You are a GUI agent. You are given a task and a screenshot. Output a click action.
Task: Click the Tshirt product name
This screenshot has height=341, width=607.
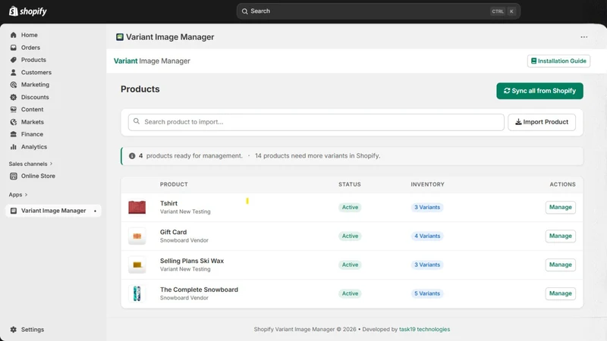pos(168,203)
